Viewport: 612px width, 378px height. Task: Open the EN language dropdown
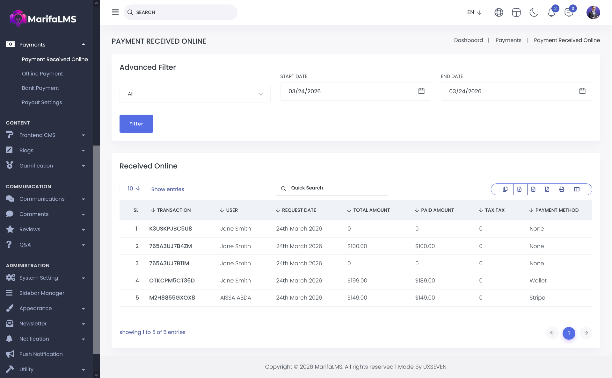pos(474,12)
